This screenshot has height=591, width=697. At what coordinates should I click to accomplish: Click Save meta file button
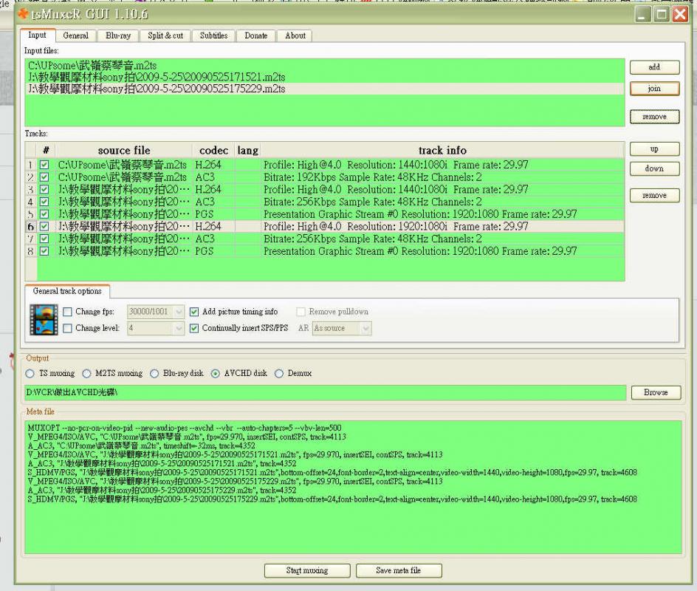(399, 570)
